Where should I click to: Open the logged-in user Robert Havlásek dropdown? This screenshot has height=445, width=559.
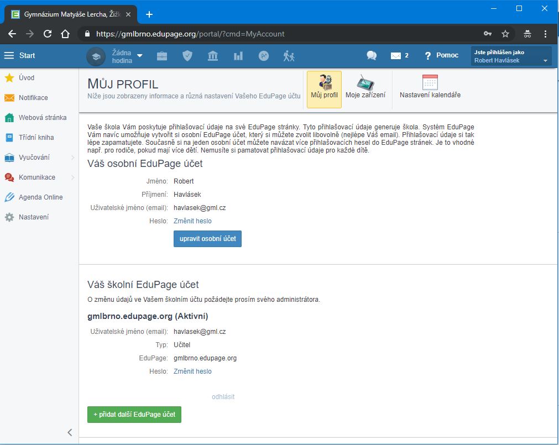[510, 56]
